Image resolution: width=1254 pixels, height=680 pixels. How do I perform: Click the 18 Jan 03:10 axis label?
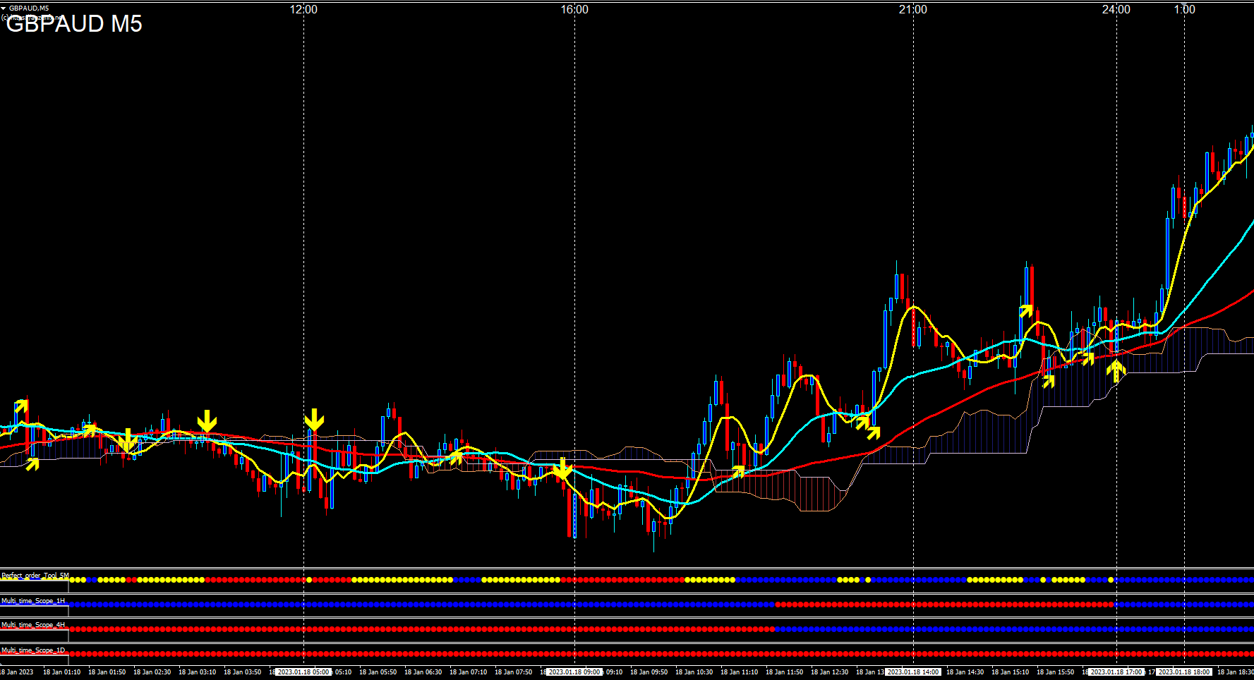coord(198,672)
